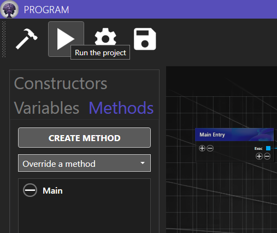Remove the Main method with minus icon
277x233 pixels.
pos(30,190)
